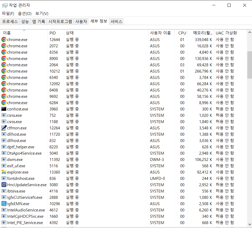
Task: Click the csrss.exe icon with PID 752
Action: (x=4, y=115)
